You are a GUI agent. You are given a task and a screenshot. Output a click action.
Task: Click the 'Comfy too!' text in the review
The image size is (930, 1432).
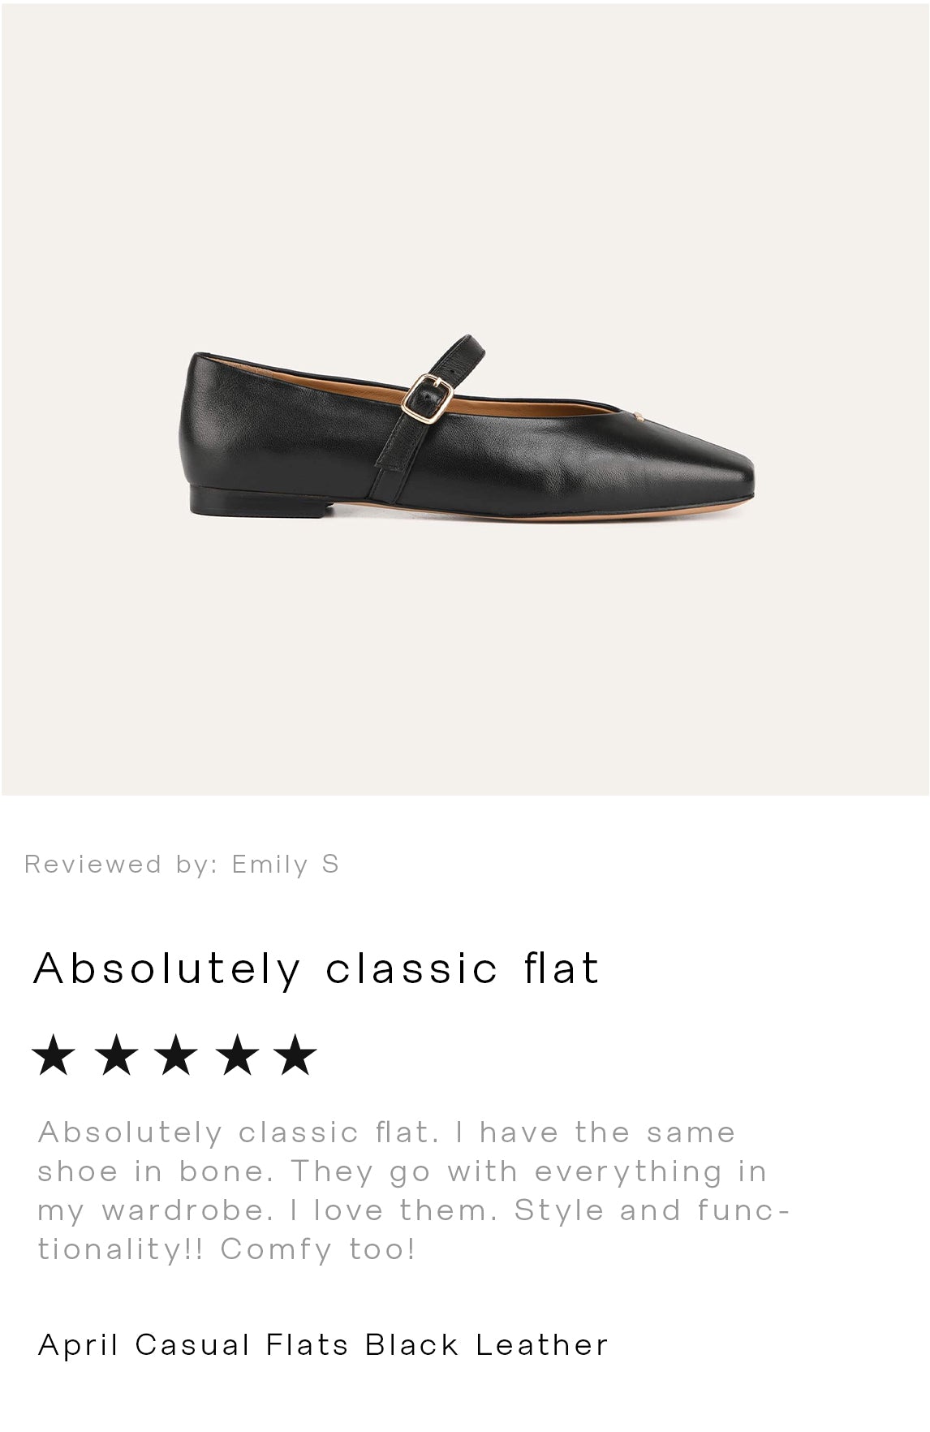(x=318, y=1249)
